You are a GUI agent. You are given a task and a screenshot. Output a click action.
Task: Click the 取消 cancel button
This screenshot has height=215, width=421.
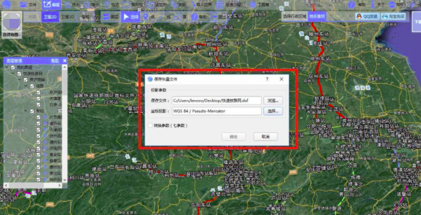click(x=266, y=137)
